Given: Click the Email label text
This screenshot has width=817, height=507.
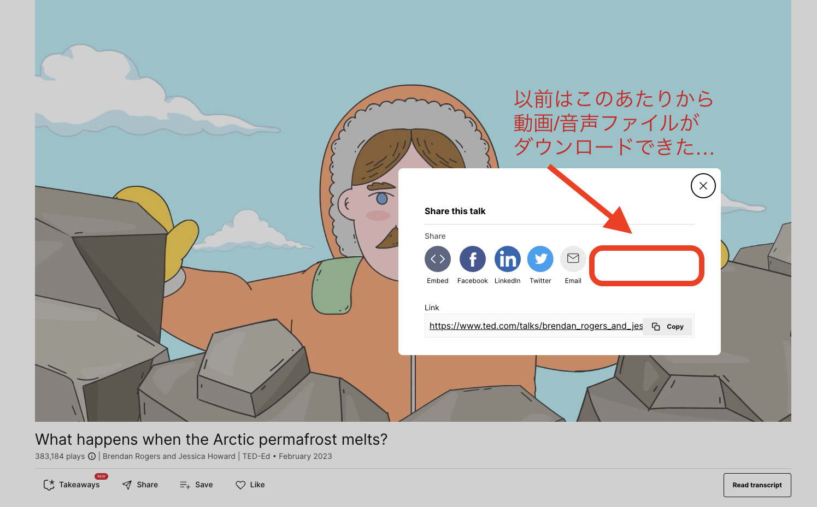Looking at the screenshot, I should click(x=573, y=281).
